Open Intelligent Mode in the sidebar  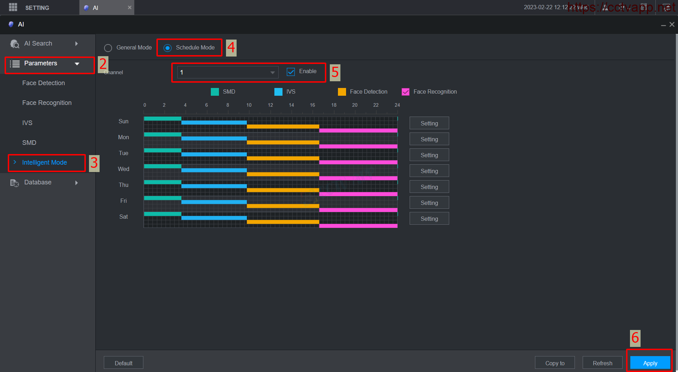(44, 163)
